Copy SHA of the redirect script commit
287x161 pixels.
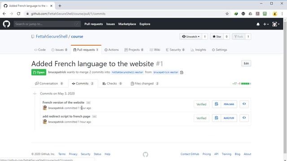(216, 118)
